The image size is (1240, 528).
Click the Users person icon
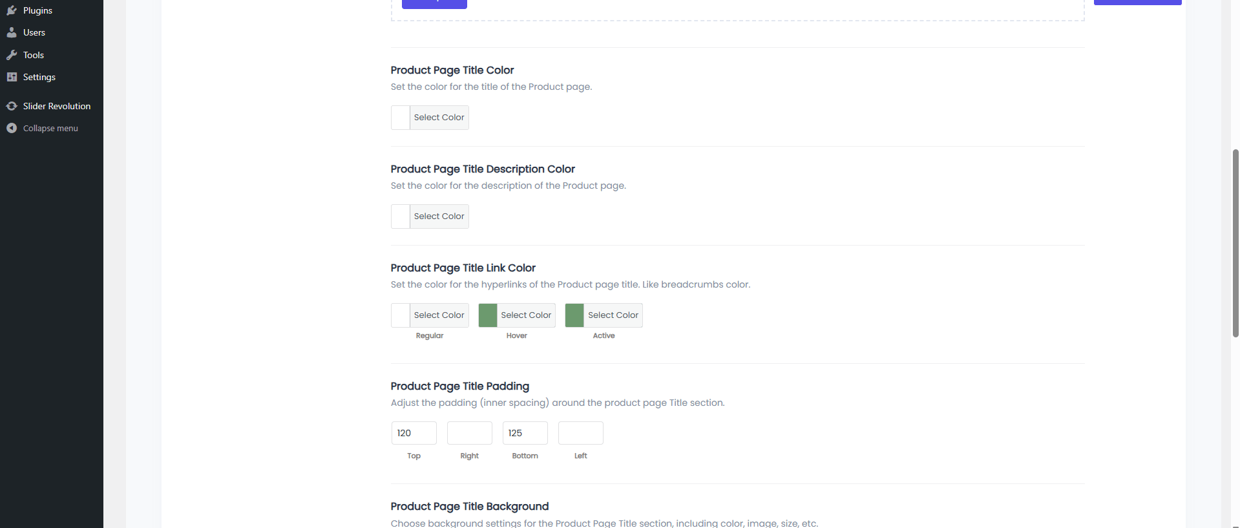[12, 32]
